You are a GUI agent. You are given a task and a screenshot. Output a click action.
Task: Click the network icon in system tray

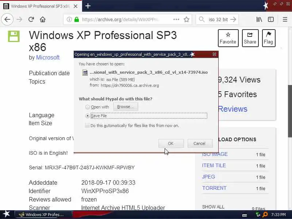(258, 215)
